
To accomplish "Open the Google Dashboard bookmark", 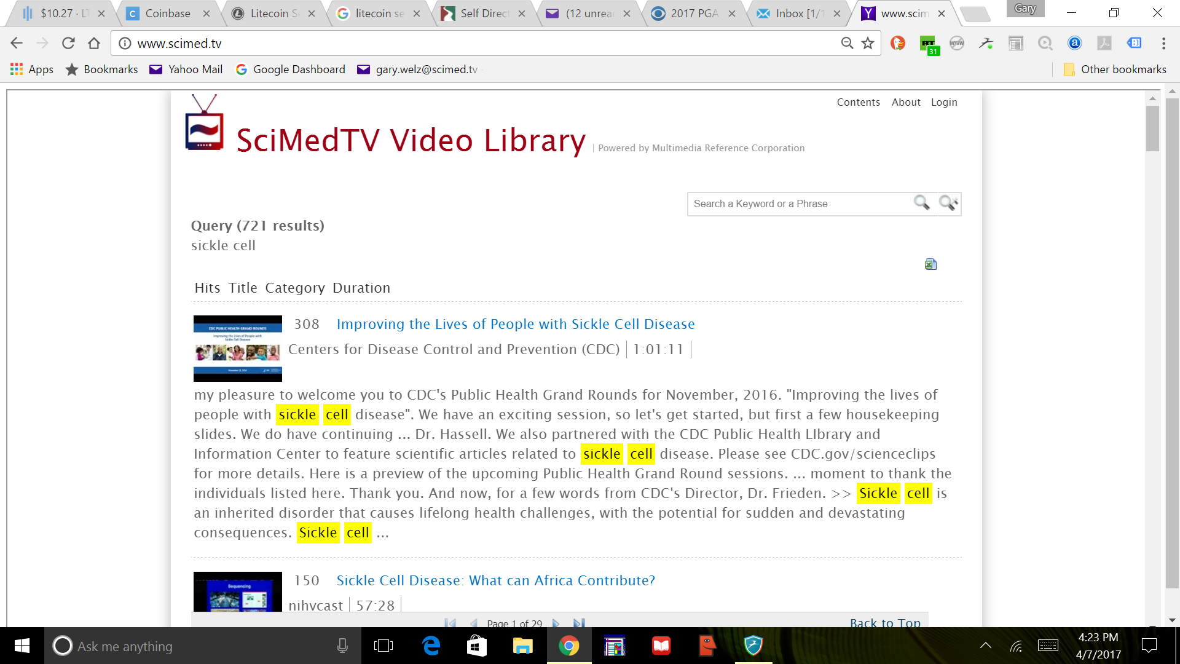I will 291,69.
